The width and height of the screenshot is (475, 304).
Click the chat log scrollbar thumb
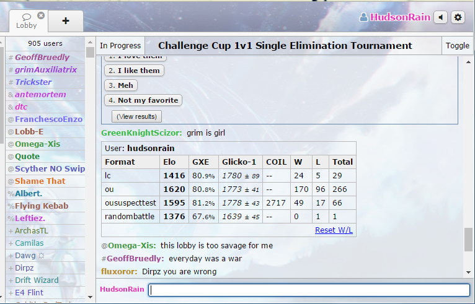[468, 240]
